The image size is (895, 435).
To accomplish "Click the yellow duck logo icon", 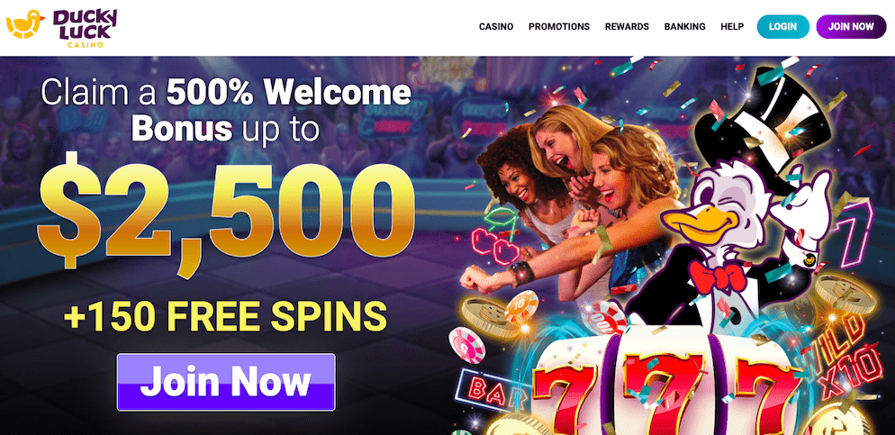I will 26,25.
